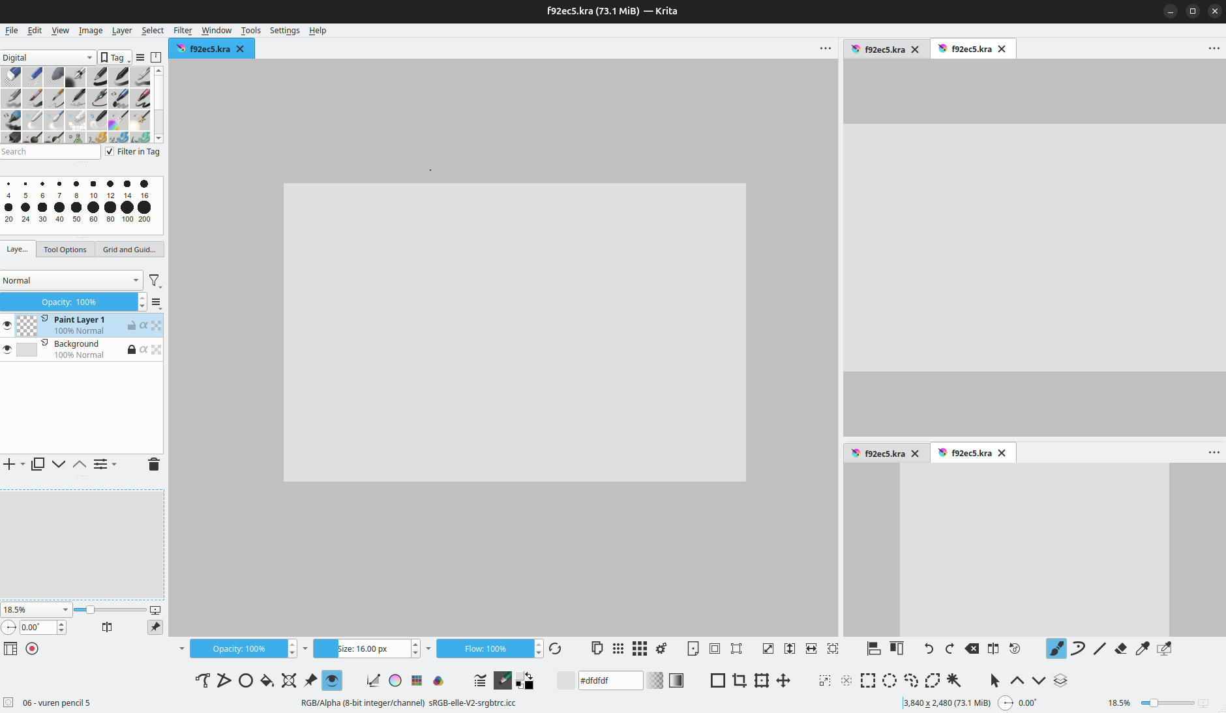Expand the Digital brush tag dropdown

coord(47,57)
